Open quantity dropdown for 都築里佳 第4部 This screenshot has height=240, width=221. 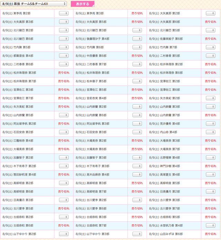click(64, 56)
